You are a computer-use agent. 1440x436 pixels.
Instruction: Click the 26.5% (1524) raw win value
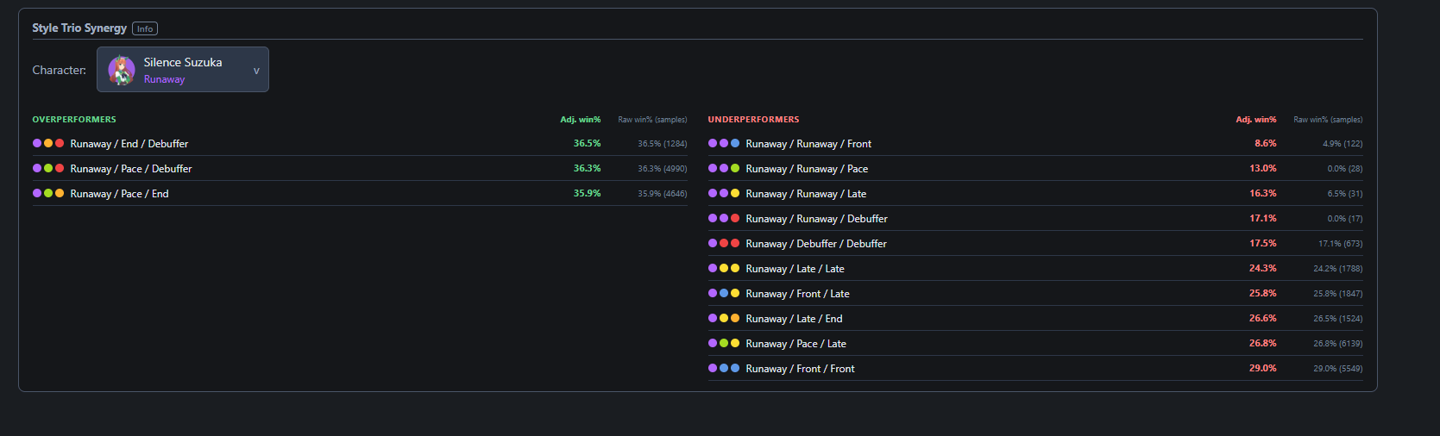(1338, 319)
